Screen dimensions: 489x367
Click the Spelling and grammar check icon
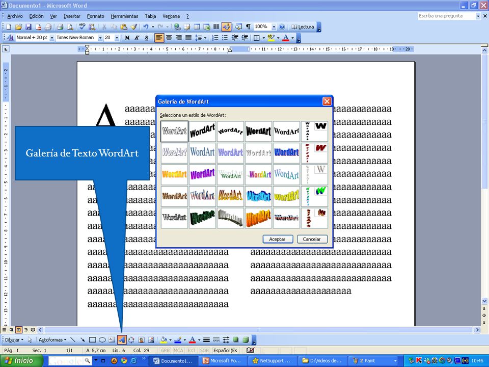click(82, 27)
